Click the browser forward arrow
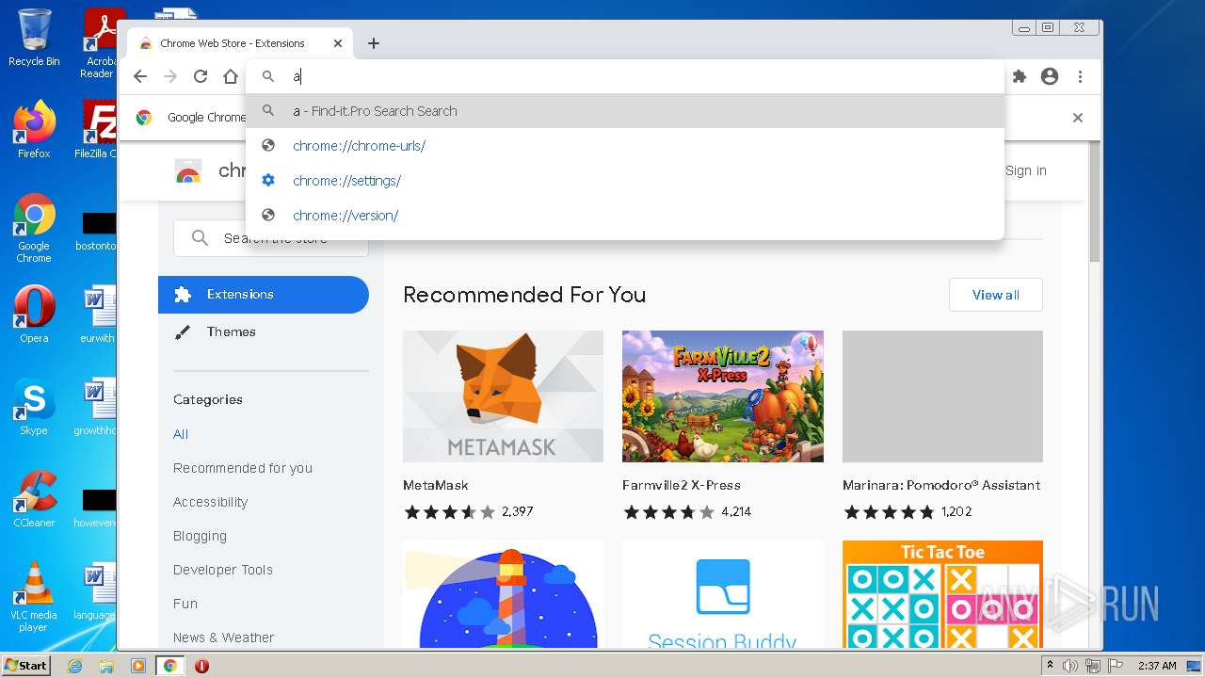 coord(170,77)
